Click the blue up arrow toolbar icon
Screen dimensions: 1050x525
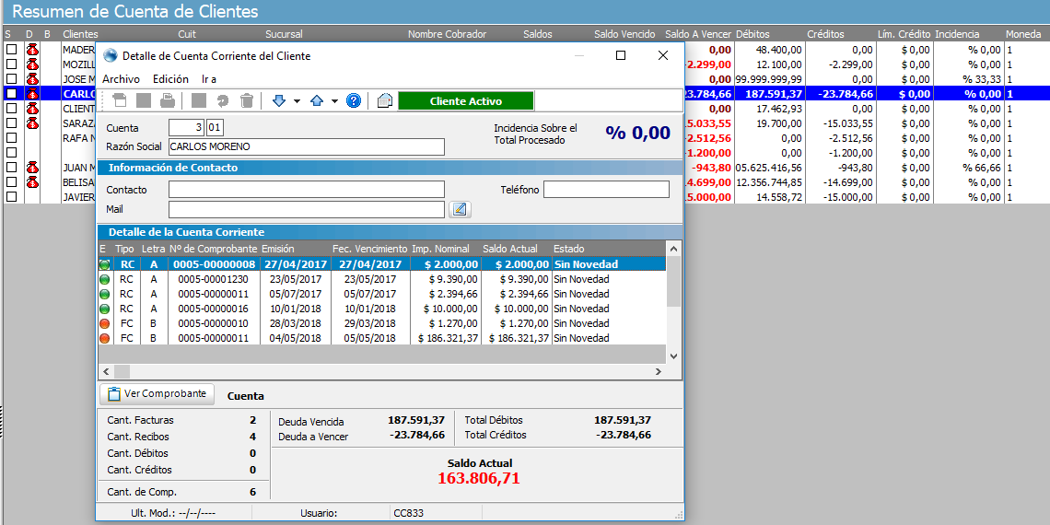pyautogui.click(x=317, y=101)
